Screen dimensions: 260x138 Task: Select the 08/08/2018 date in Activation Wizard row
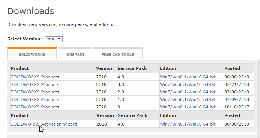pos(237,124)
